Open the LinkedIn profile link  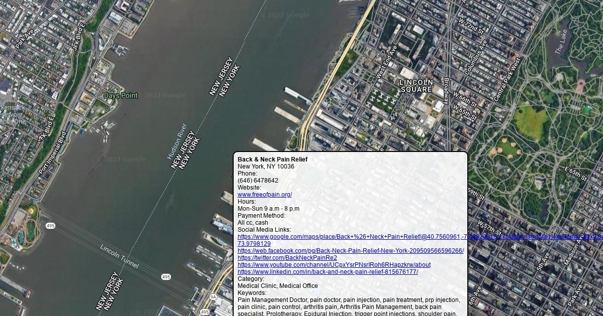(x=328, y=272)
